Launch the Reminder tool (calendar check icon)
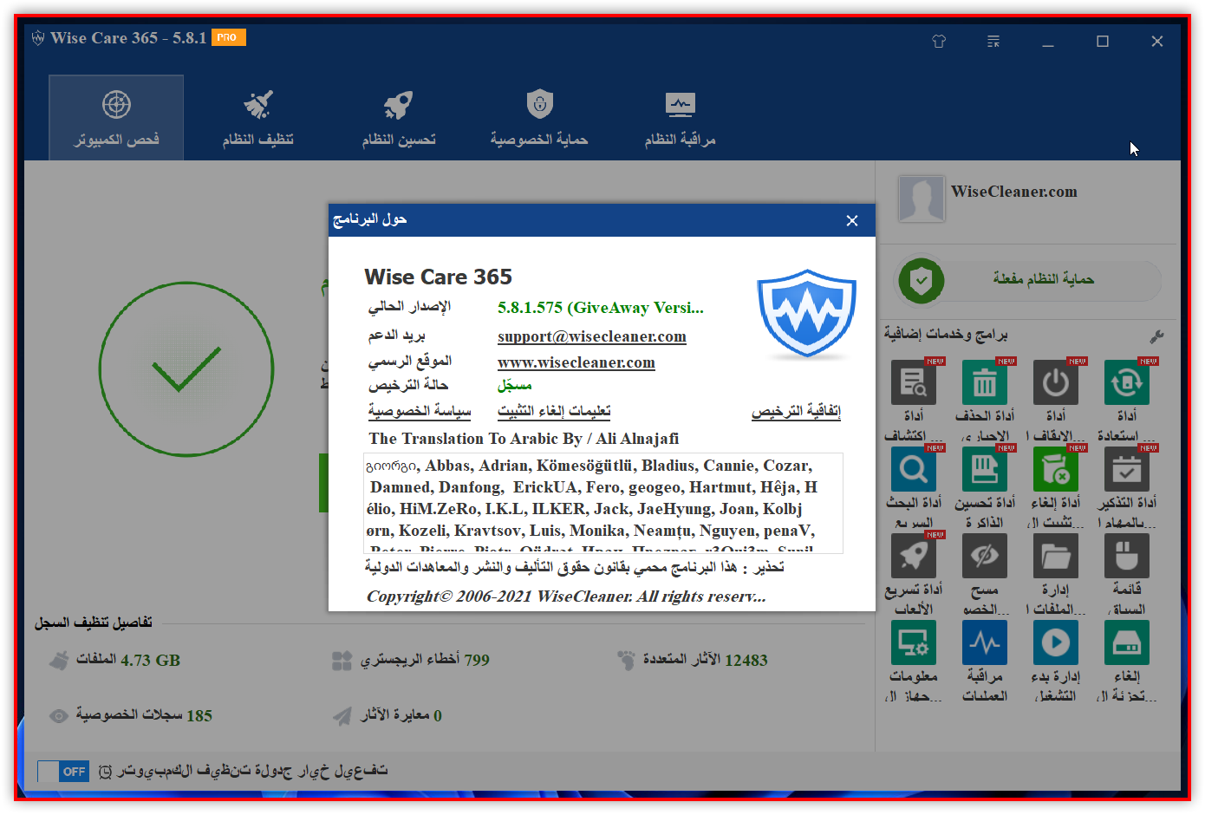Screen dimensions: 1205x815 point(1127,469)
